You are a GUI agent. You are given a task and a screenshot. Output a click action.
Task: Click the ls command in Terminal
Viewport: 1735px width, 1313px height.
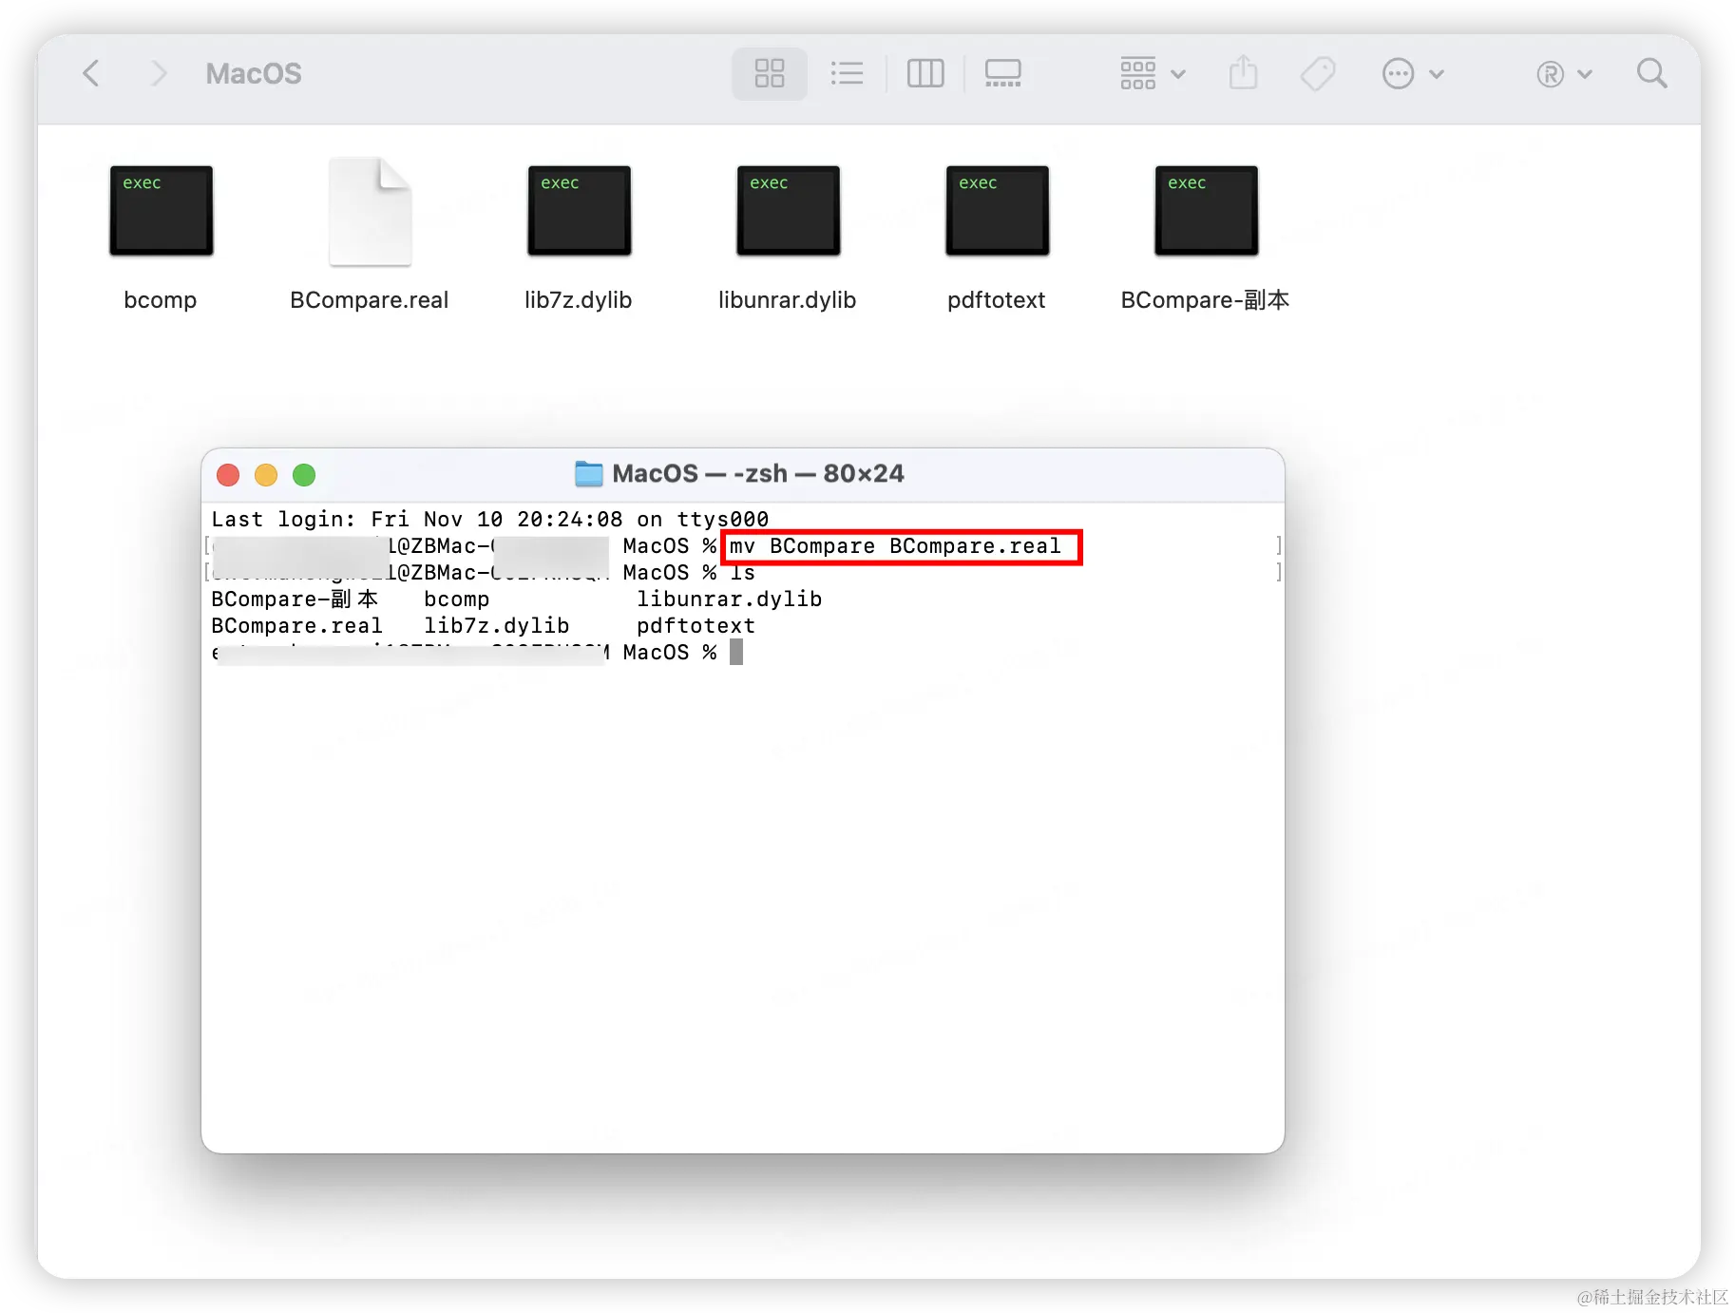(x=743, y=573)
